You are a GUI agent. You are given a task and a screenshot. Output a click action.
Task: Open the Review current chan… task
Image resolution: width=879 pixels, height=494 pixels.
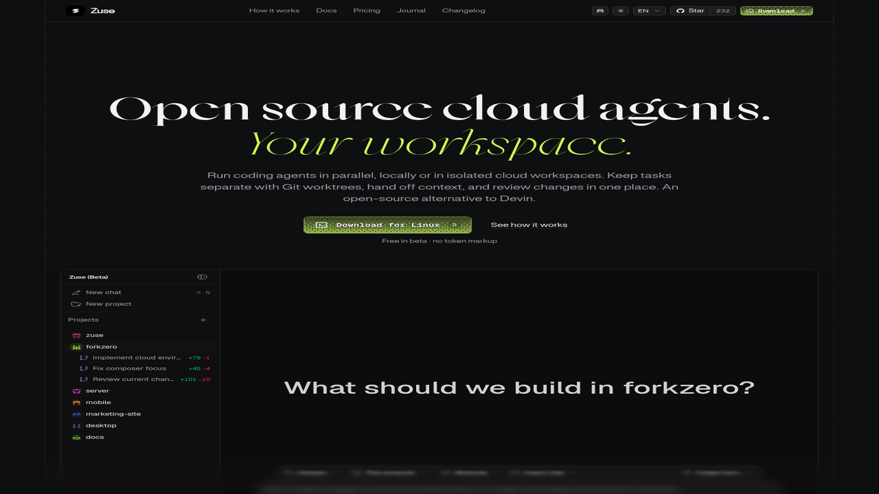133,379
